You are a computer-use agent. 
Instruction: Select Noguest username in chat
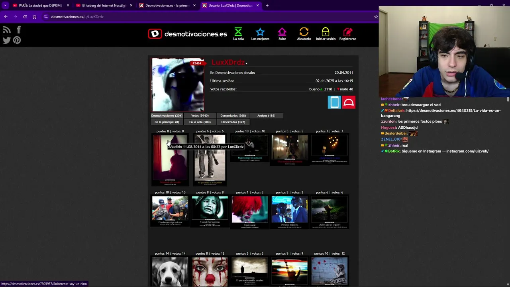388,128
